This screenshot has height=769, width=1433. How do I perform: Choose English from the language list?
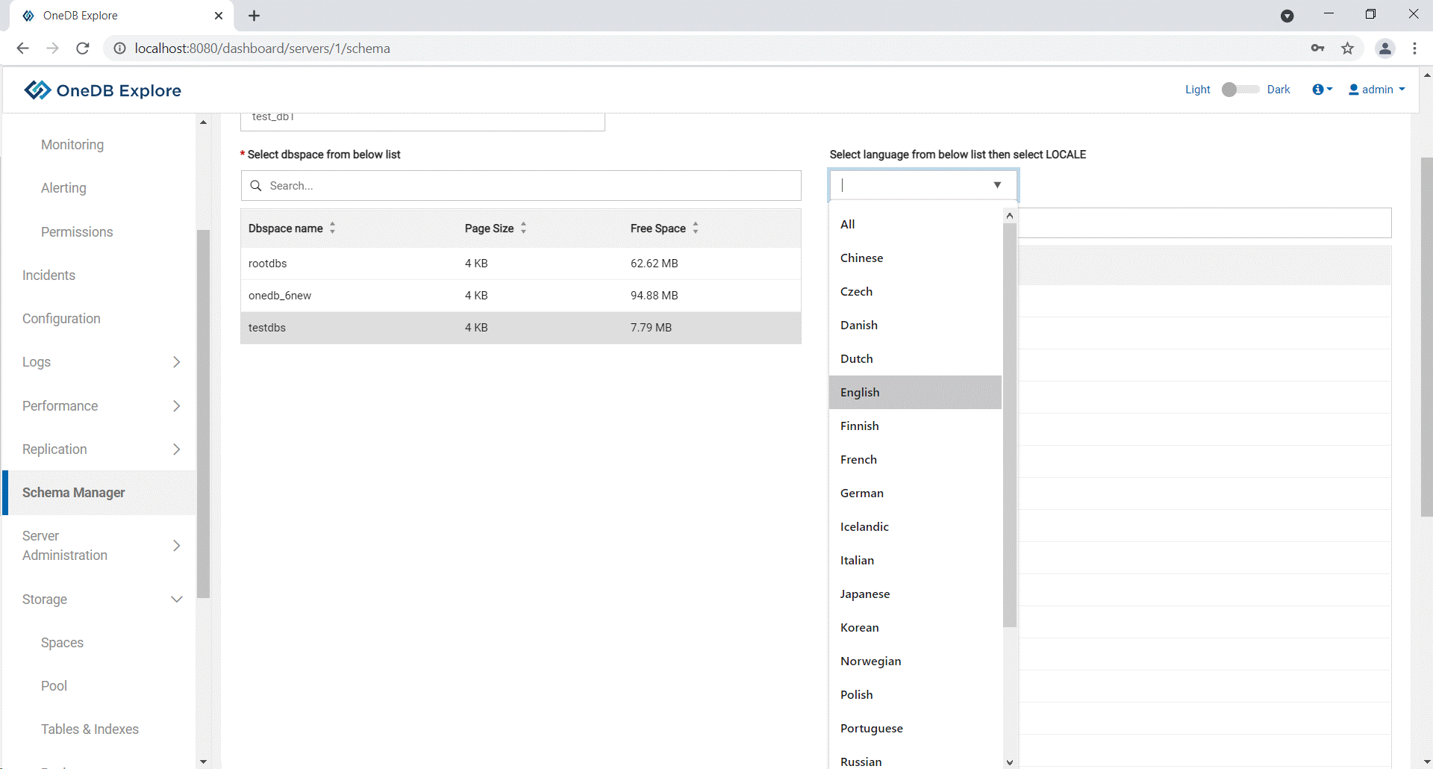(860, 393)
